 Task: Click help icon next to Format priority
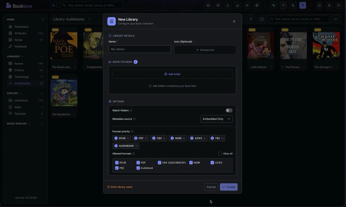[132, 131]
